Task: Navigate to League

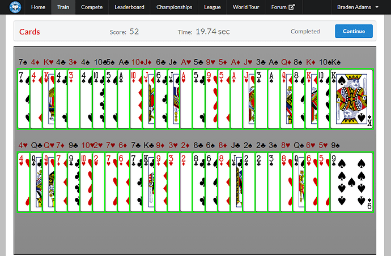Action: click(212, 7)
